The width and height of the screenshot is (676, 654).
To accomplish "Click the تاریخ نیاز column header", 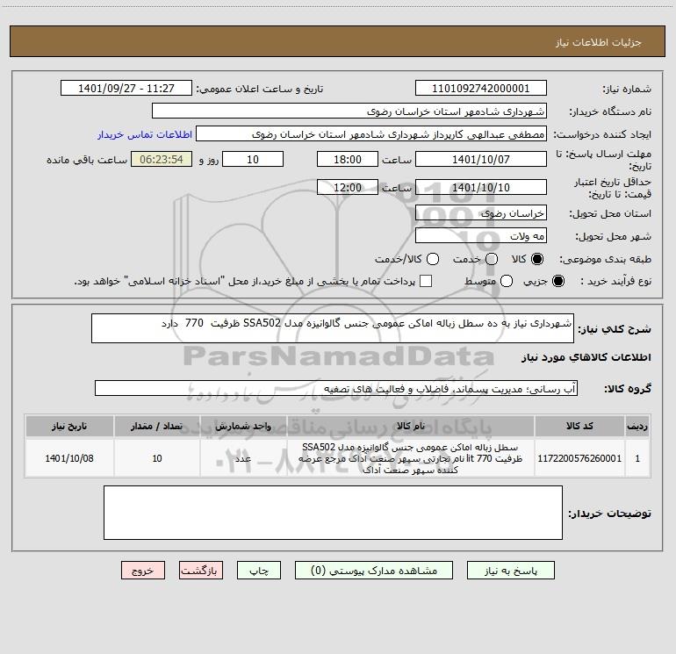I will point(69,426).
